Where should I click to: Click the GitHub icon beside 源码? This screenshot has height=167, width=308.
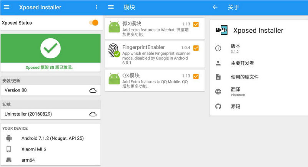[x=218, y=106]
